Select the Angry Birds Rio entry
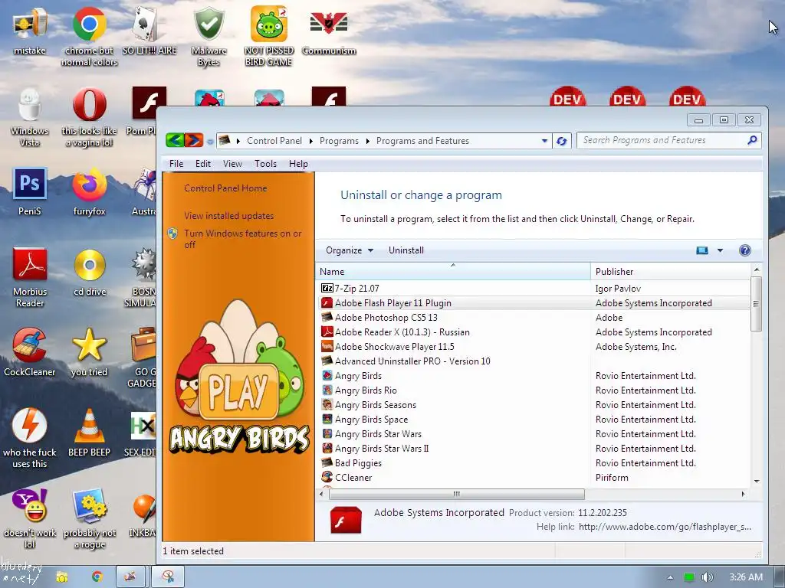The height and width of the screenshot is (588, 785). (x=534, y=390)
